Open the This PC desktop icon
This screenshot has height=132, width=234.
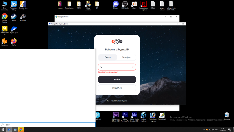click(x=5, y=6)
